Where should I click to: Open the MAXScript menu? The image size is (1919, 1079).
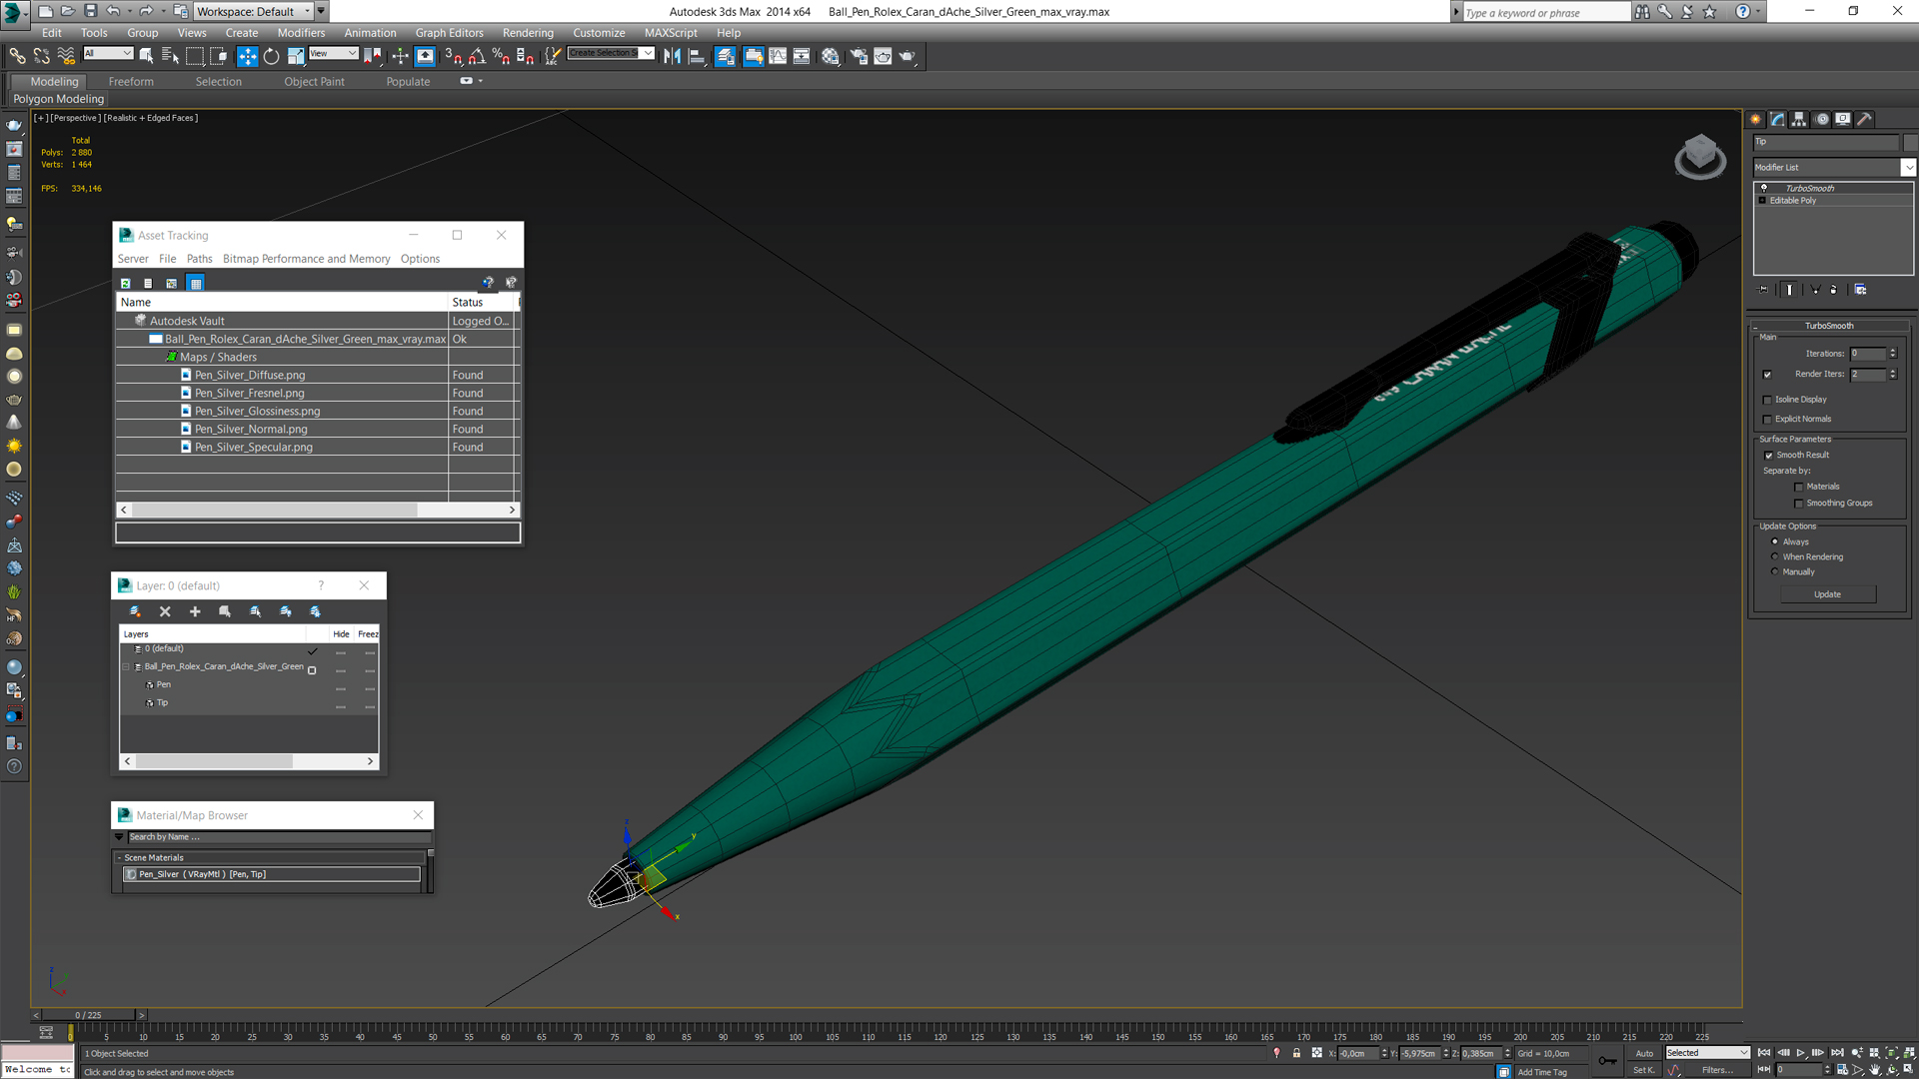[671, 33]
